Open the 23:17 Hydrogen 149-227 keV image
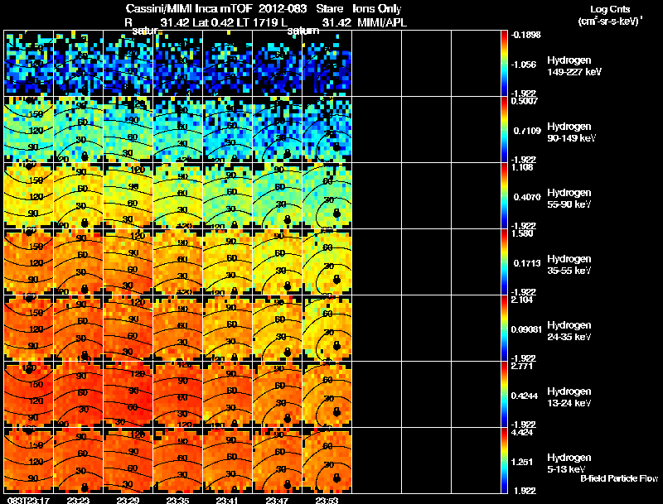 coord(28,64)
